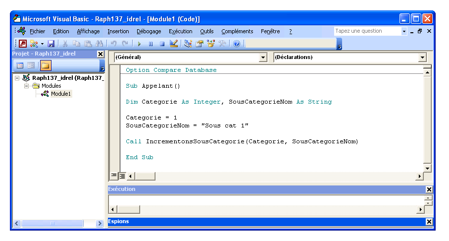Viewport: 449px width, 241px height.
Task: Open the Insertion menu
Action: click(118, 31)
